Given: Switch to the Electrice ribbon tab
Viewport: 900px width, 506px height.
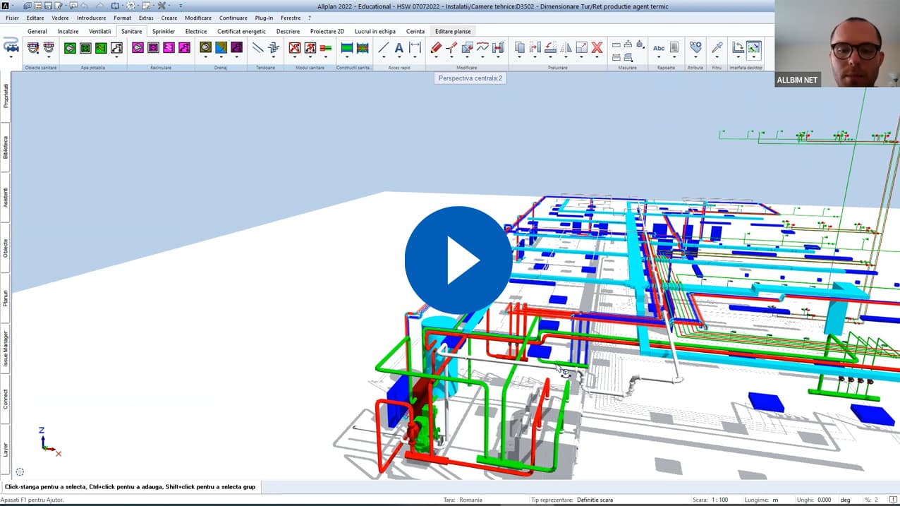Looking at the screenshot, I should [x=196, y=31].
